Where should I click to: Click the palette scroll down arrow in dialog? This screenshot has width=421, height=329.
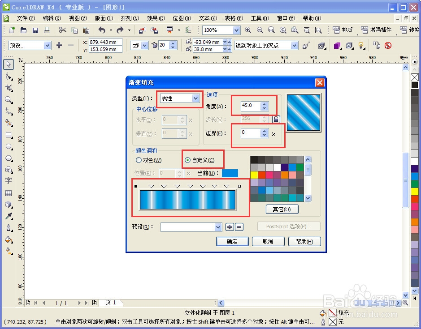point(308,198)
